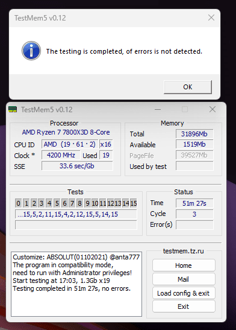The width and height of the screenshot is (236, 330).
Task: Select test box 9
Action: [87, 203]
